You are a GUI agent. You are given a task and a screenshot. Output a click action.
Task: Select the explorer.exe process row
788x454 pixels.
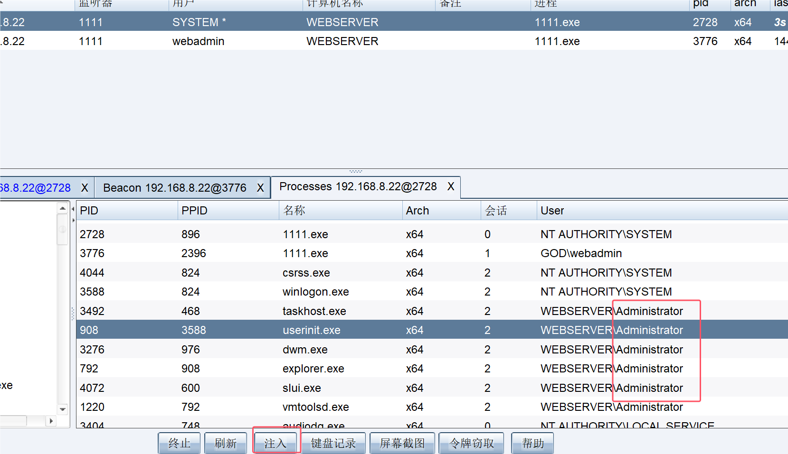313,369
